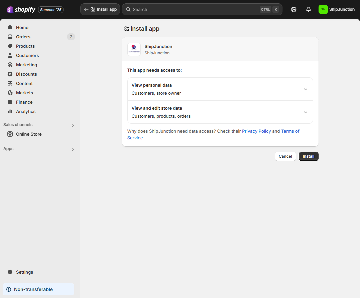Click the Apps heading
The height and width of the screenshot is (298, 360).
click(x=8, y=149)
